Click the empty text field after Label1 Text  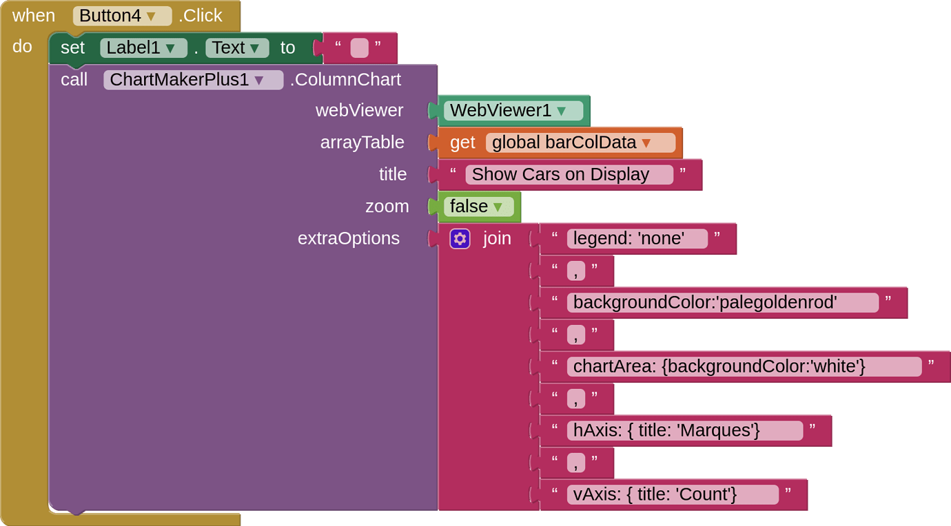(x=360, y=48)
